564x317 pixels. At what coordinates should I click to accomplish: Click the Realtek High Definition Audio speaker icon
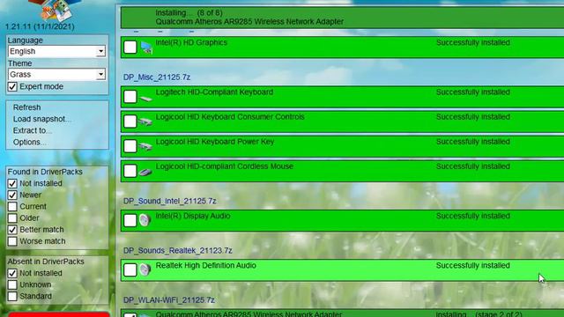145,269
